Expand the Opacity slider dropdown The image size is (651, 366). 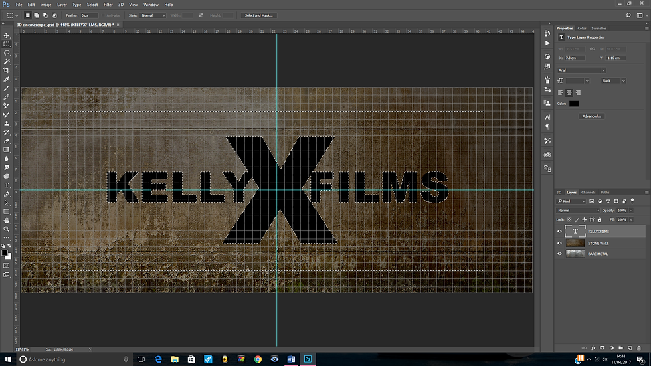click(x=631, y=211)
